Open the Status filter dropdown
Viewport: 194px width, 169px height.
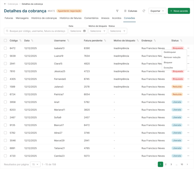[x=118, y=31]
